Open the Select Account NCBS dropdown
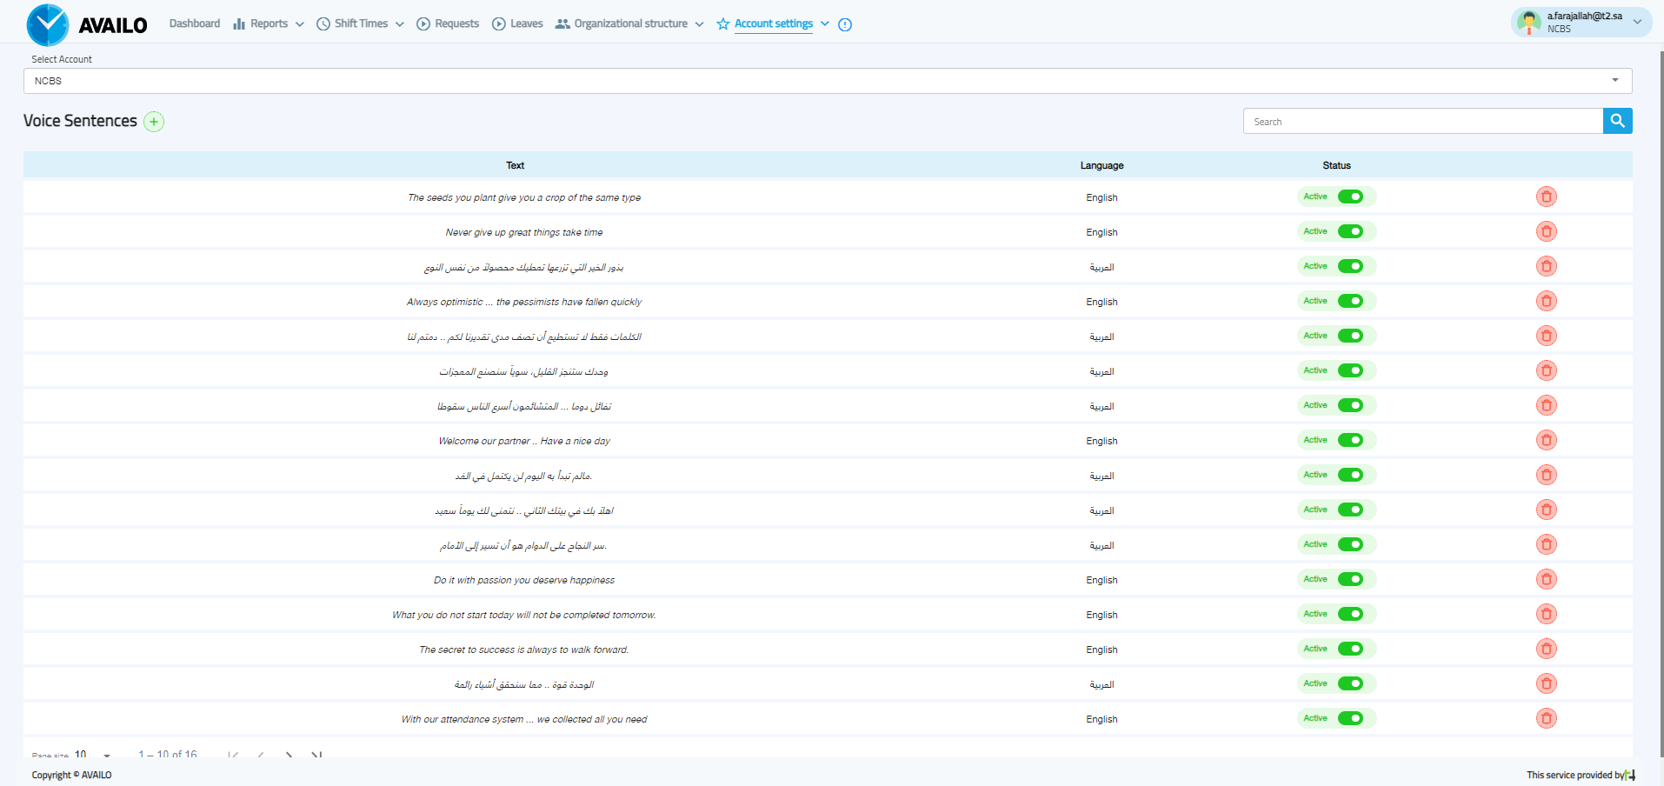The height and width of the screenshot is (786, 1664). click(828, 81)
